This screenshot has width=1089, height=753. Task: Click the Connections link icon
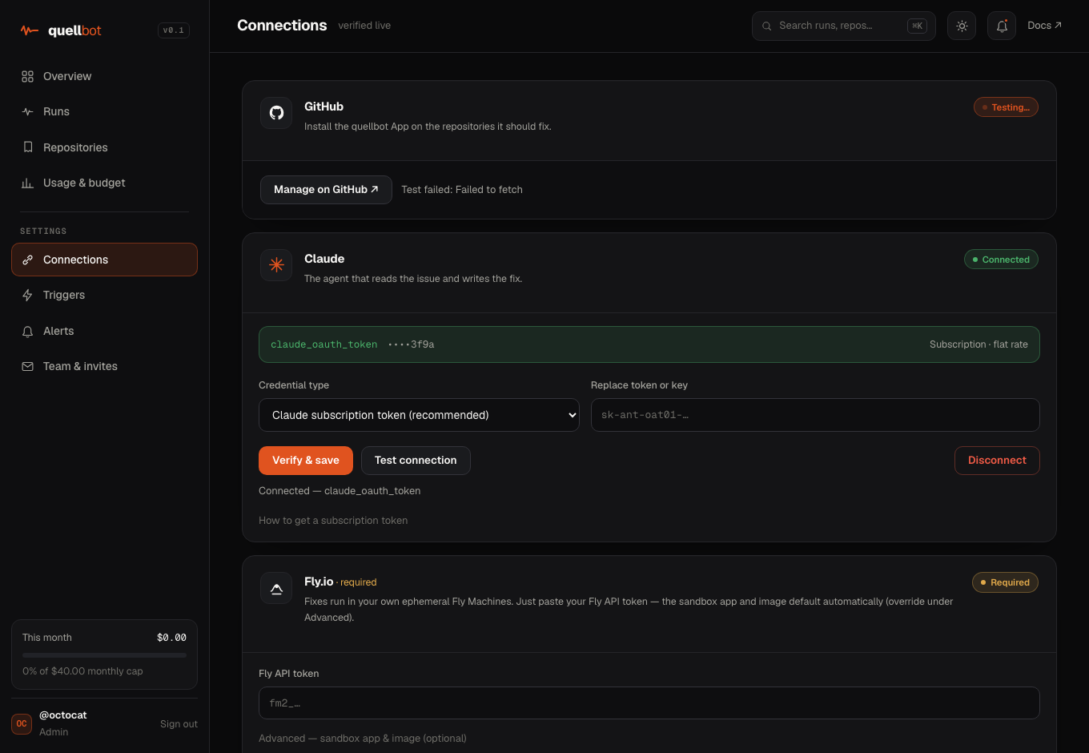pos(27,260)
